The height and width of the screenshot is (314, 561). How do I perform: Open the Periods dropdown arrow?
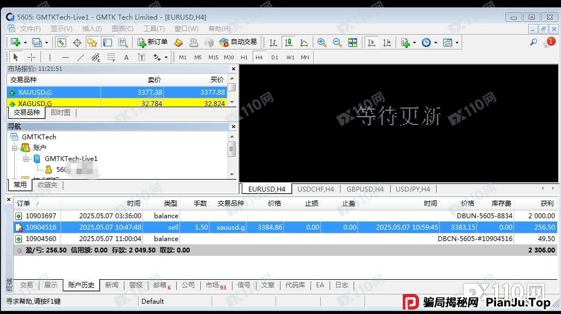[x=434, y=42]
